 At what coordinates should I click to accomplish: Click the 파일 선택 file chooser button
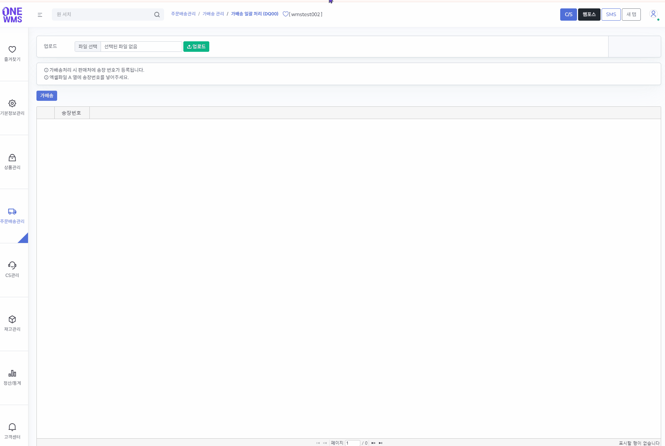coord(88,47)
